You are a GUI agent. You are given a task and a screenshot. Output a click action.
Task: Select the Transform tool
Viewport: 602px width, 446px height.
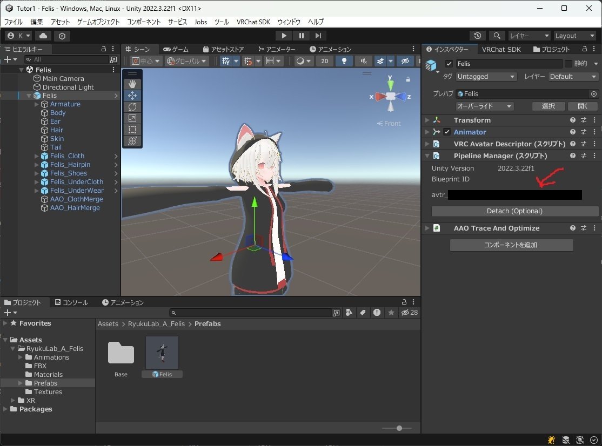tap(132, 141)
